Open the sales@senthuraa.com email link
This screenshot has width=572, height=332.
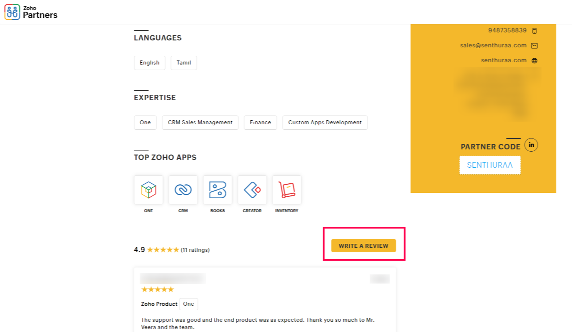[x=493, y=45]
